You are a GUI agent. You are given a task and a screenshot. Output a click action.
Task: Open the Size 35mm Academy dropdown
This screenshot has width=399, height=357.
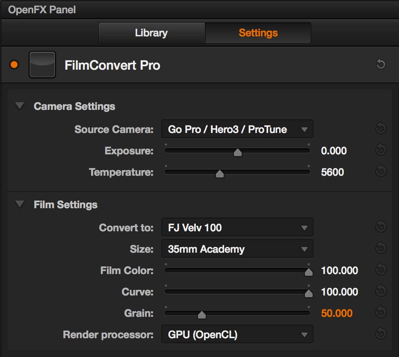[x=237, y=248]
